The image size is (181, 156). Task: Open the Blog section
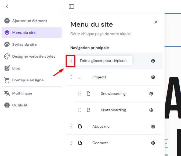(32, 68)
